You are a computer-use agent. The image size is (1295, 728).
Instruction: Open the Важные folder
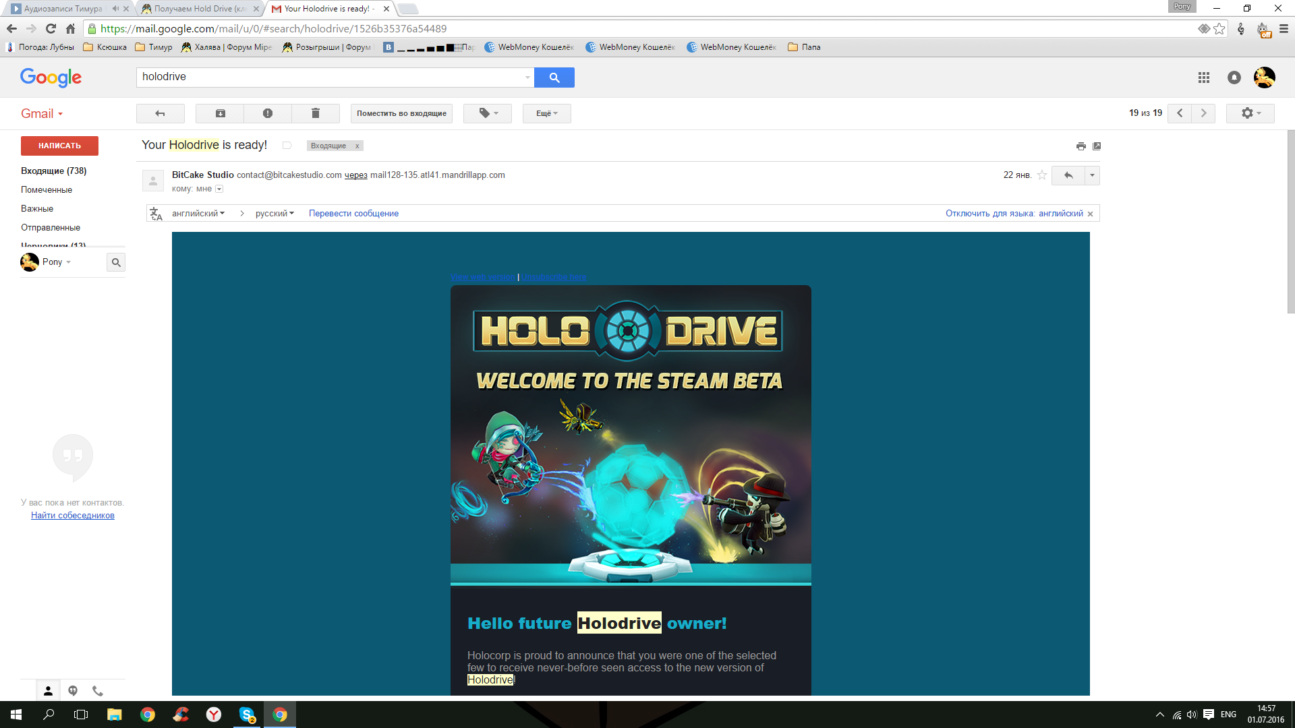pyautogui.click(x=37, y=209)
